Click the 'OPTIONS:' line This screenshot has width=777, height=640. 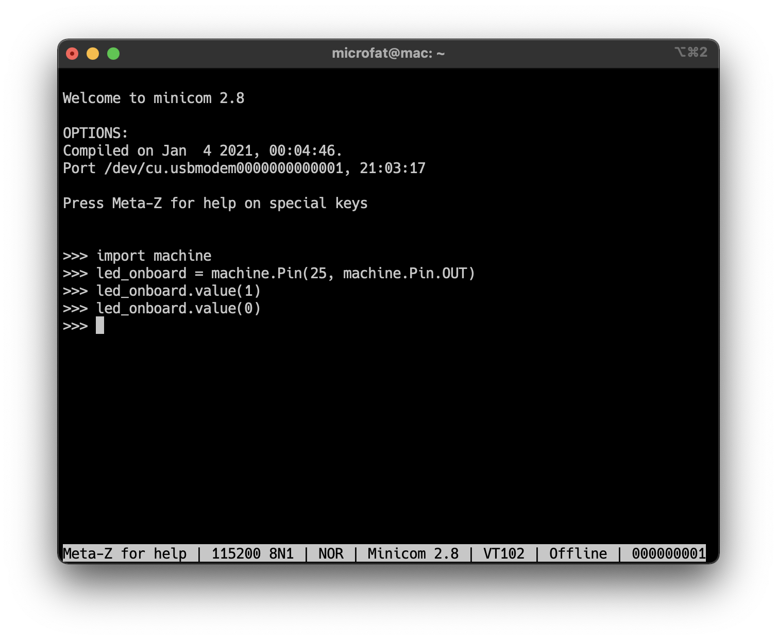[95, 133]
